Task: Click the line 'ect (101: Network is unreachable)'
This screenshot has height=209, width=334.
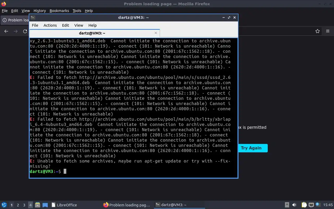Action: coord(73,156)
